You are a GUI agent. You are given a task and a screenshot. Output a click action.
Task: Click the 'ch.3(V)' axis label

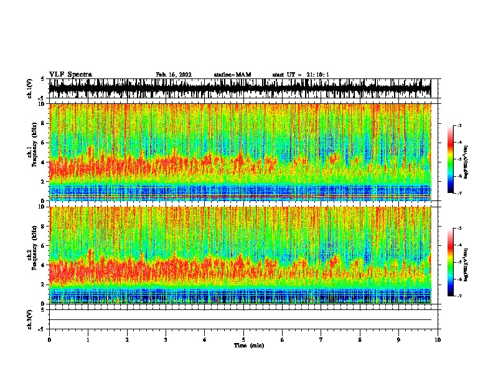(x=29, y=319)
